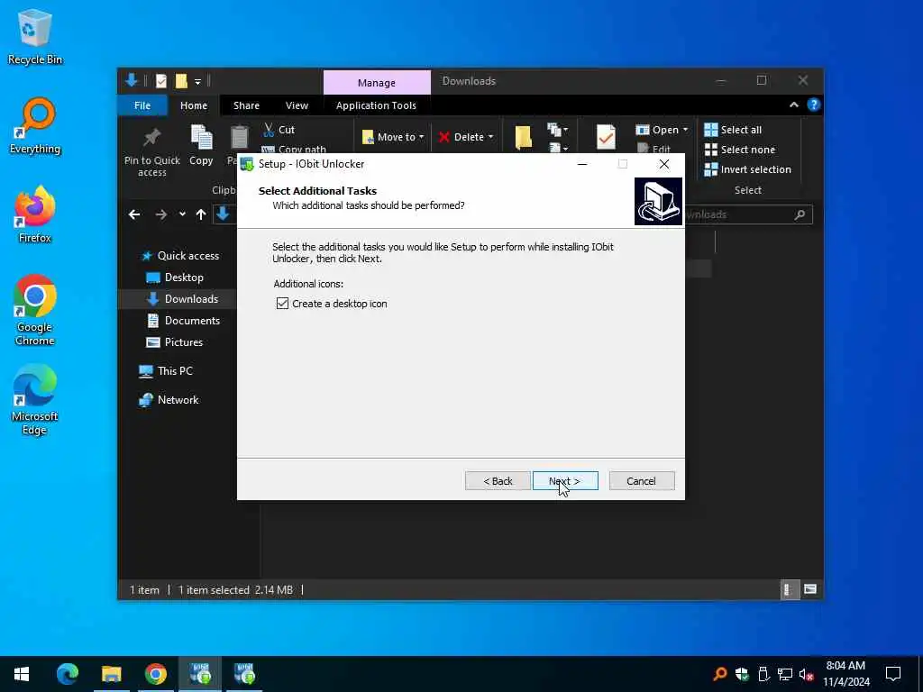Click the taskbar clock showing 8:04 AM
The height and width of the screenshot is (692, 923).
(845, 674)
